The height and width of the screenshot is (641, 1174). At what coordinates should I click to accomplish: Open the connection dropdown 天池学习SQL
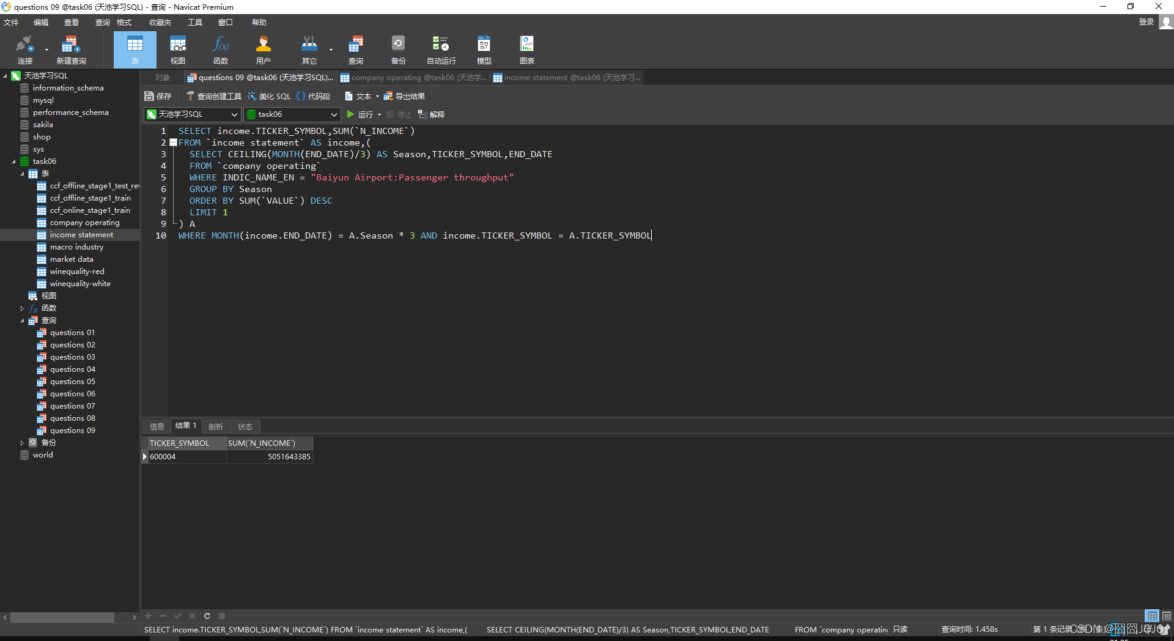pos(193,114)
